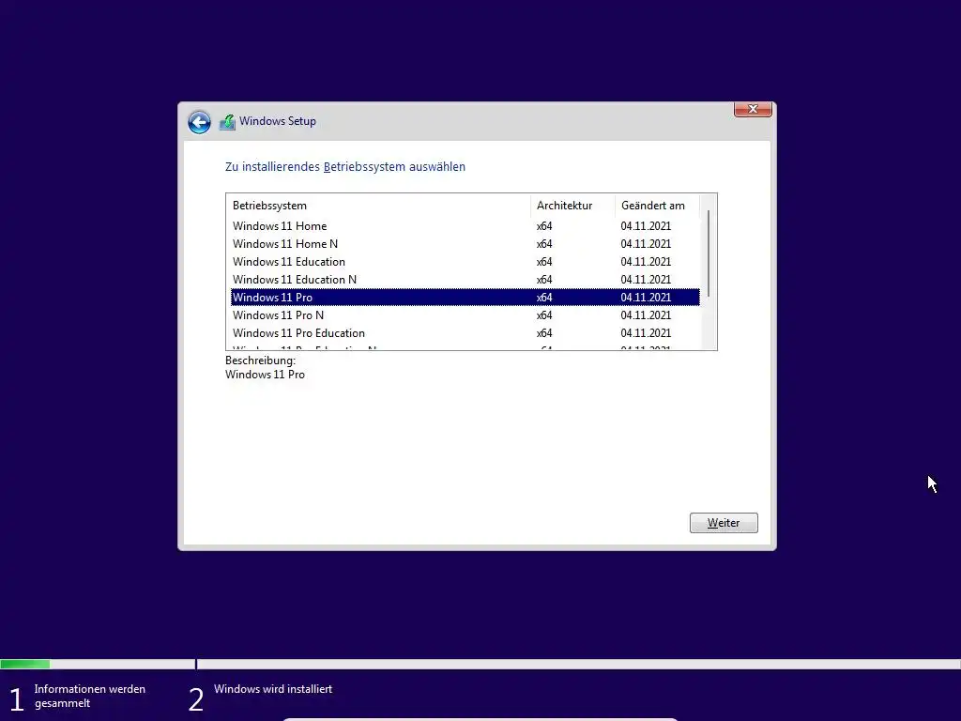The height and width of the screenshot is (721, 961).
Task: Click the 04.11.2021 date of Pro Education
Action: (x=646, y=333)
